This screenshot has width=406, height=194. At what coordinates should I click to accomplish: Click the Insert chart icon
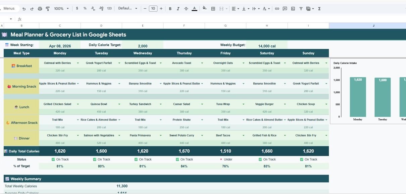pos(293,9)
